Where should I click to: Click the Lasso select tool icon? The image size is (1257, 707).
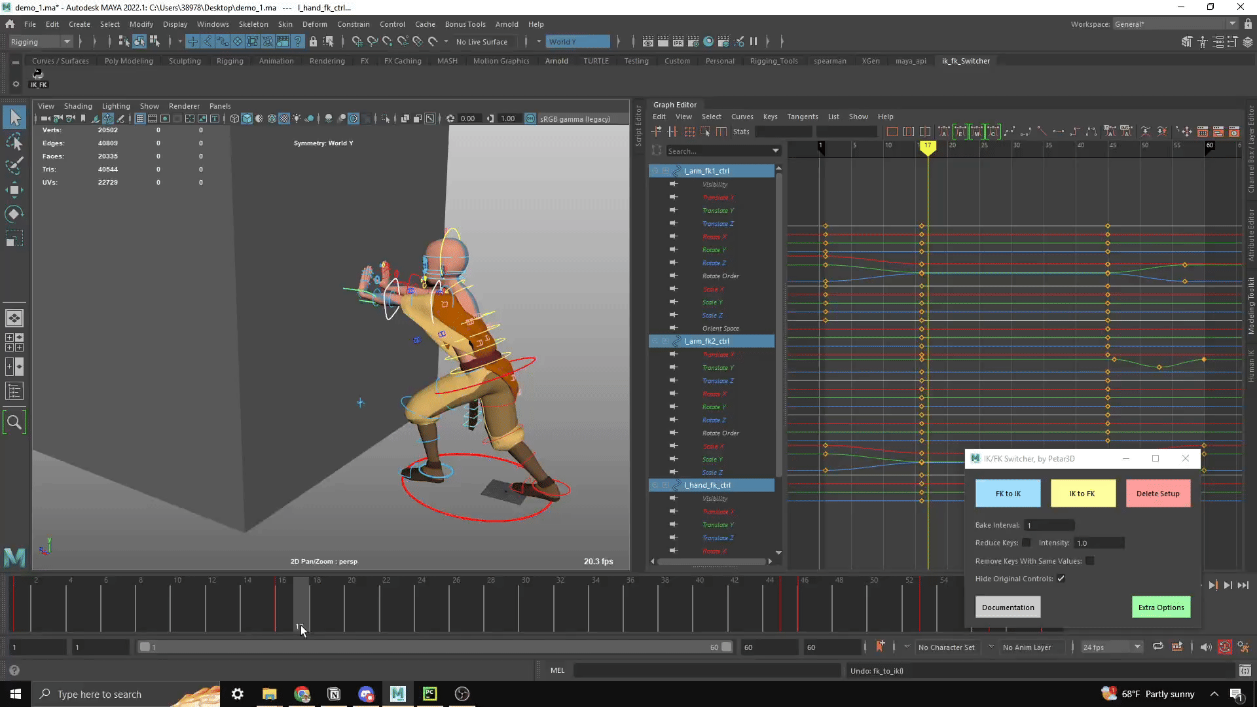point(14,142)
